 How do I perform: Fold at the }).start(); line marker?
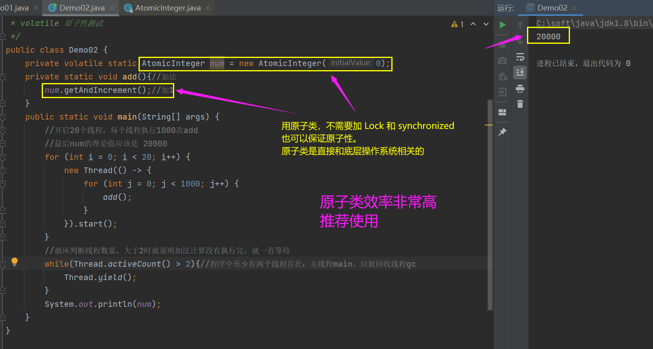pyautogui.click(x=3, y=224)
